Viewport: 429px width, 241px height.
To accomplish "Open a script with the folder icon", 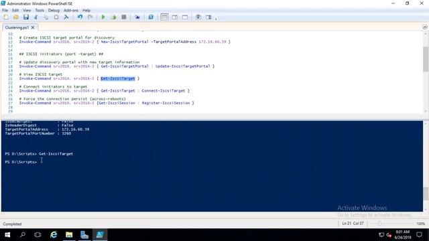I will [16, 17].
